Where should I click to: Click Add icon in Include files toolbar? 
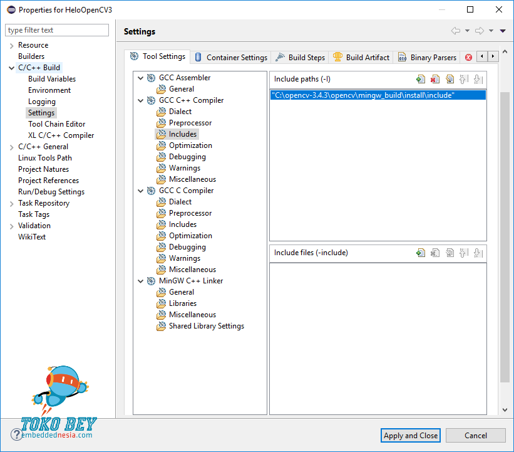coord(421,253)
